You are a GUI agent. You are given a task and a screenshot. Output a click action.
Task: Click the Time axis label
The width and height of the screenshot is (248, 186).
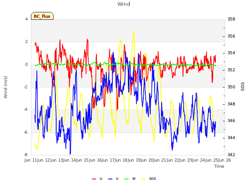click(x=219, y=166)
